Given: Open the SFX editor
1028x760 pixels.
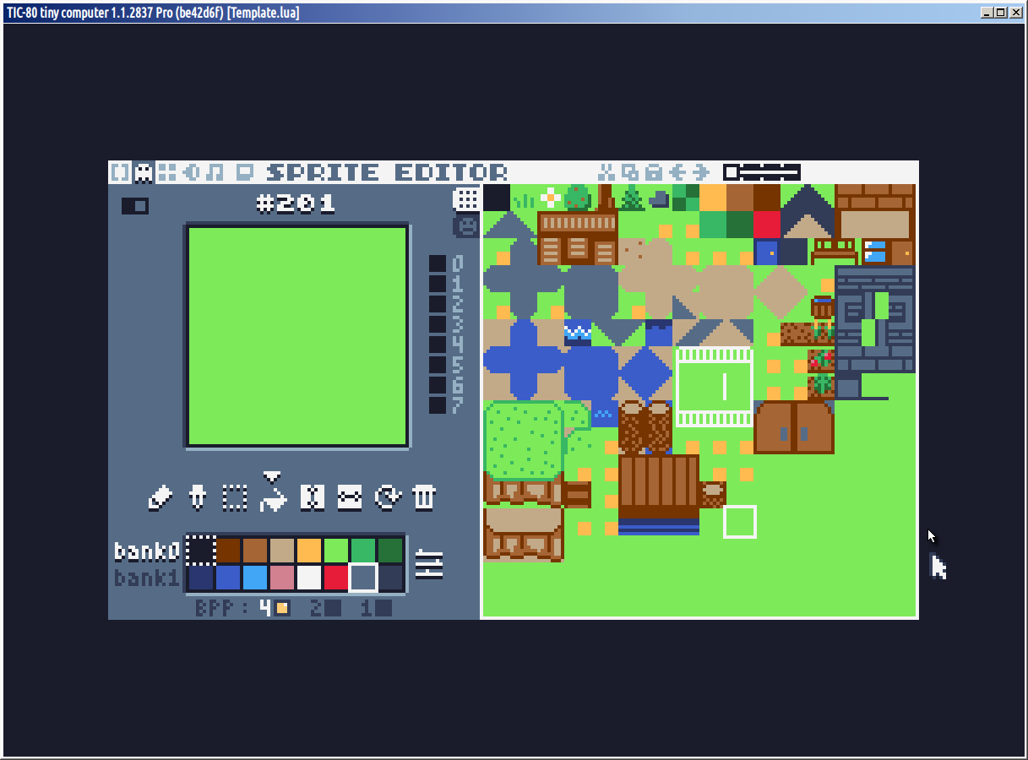Looking at the screenshot, I should pyautogui.click(x=191, y=172).
